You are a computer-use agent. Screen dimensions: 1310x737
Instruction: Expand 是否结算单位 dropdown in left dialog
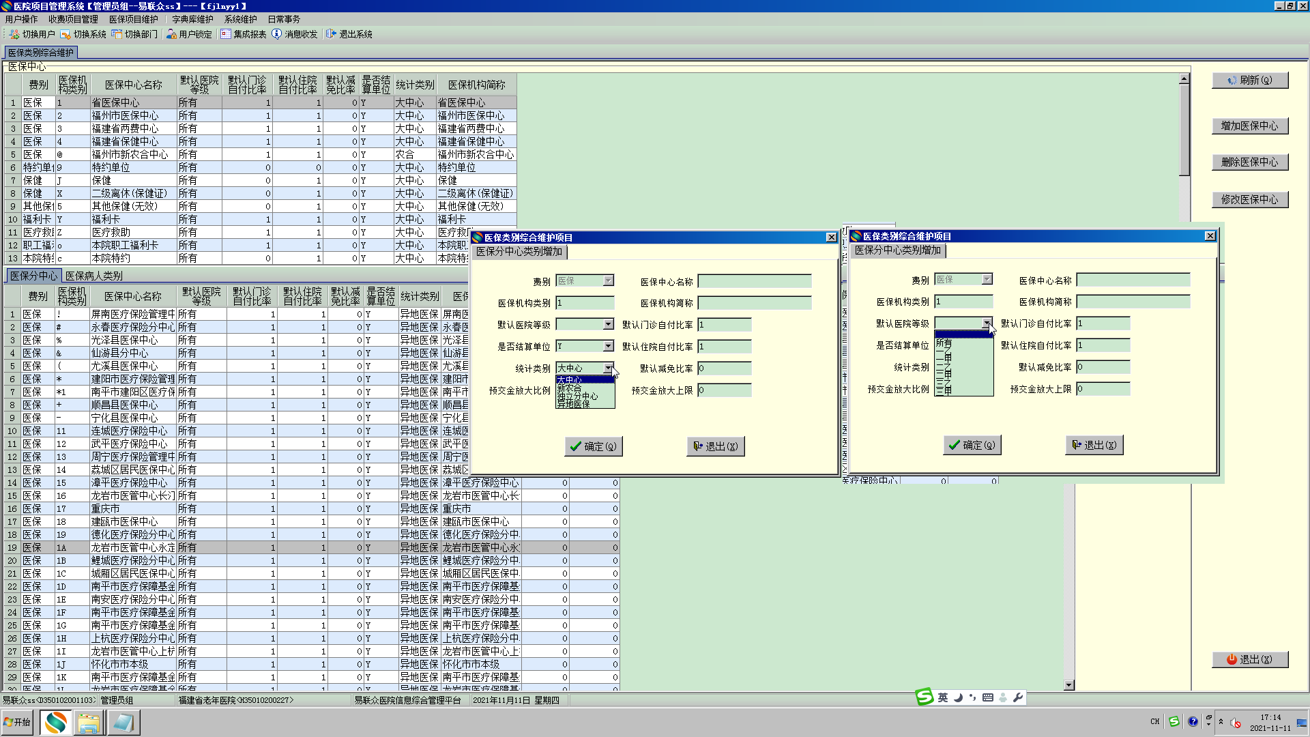point(608,347)
